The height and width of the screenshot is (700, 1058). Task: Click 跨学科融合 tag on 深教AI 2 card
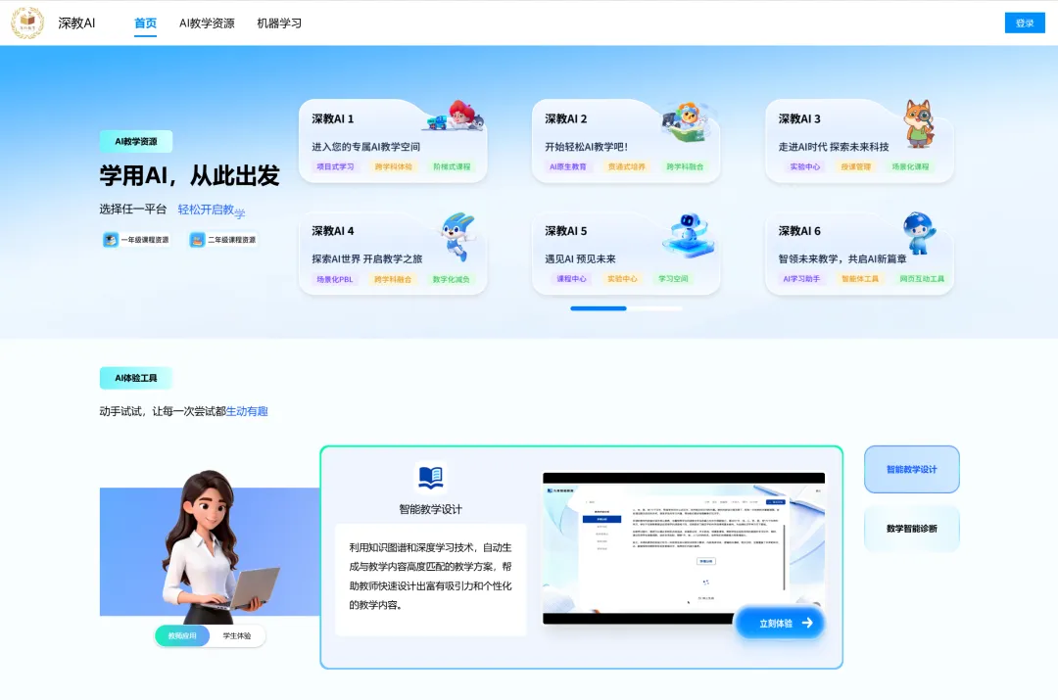pos(685,166)
